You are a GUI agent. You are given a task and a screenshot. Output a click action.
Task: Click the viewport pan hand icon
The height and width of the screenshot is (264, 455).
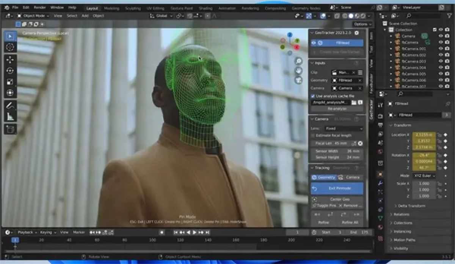point(298,70)
